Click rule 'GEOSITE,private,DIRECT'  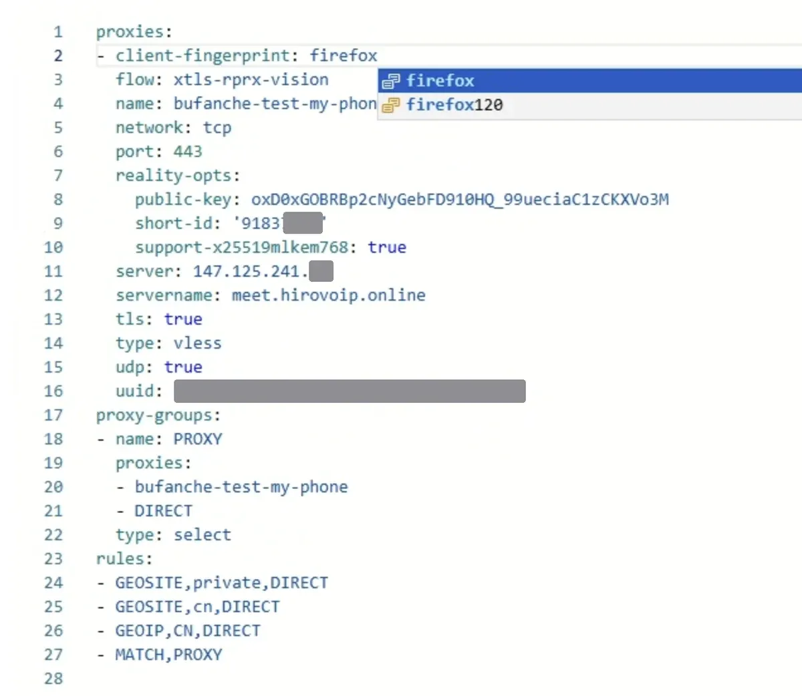click(222, 582)
